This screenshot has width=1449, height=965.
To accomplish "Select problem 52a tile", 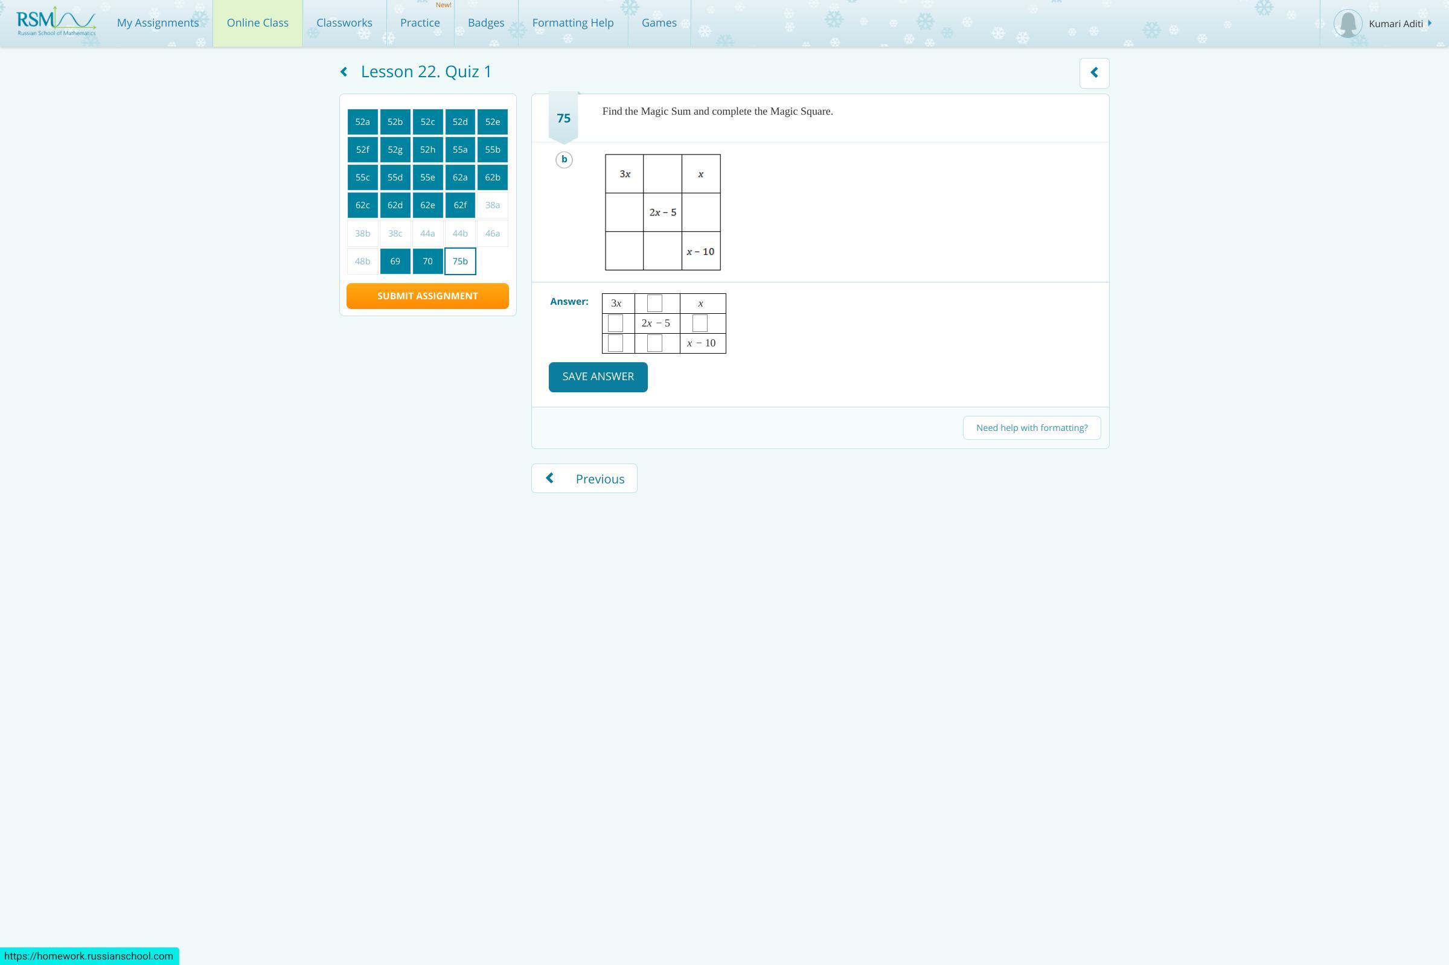I will (x=363, y=122).
